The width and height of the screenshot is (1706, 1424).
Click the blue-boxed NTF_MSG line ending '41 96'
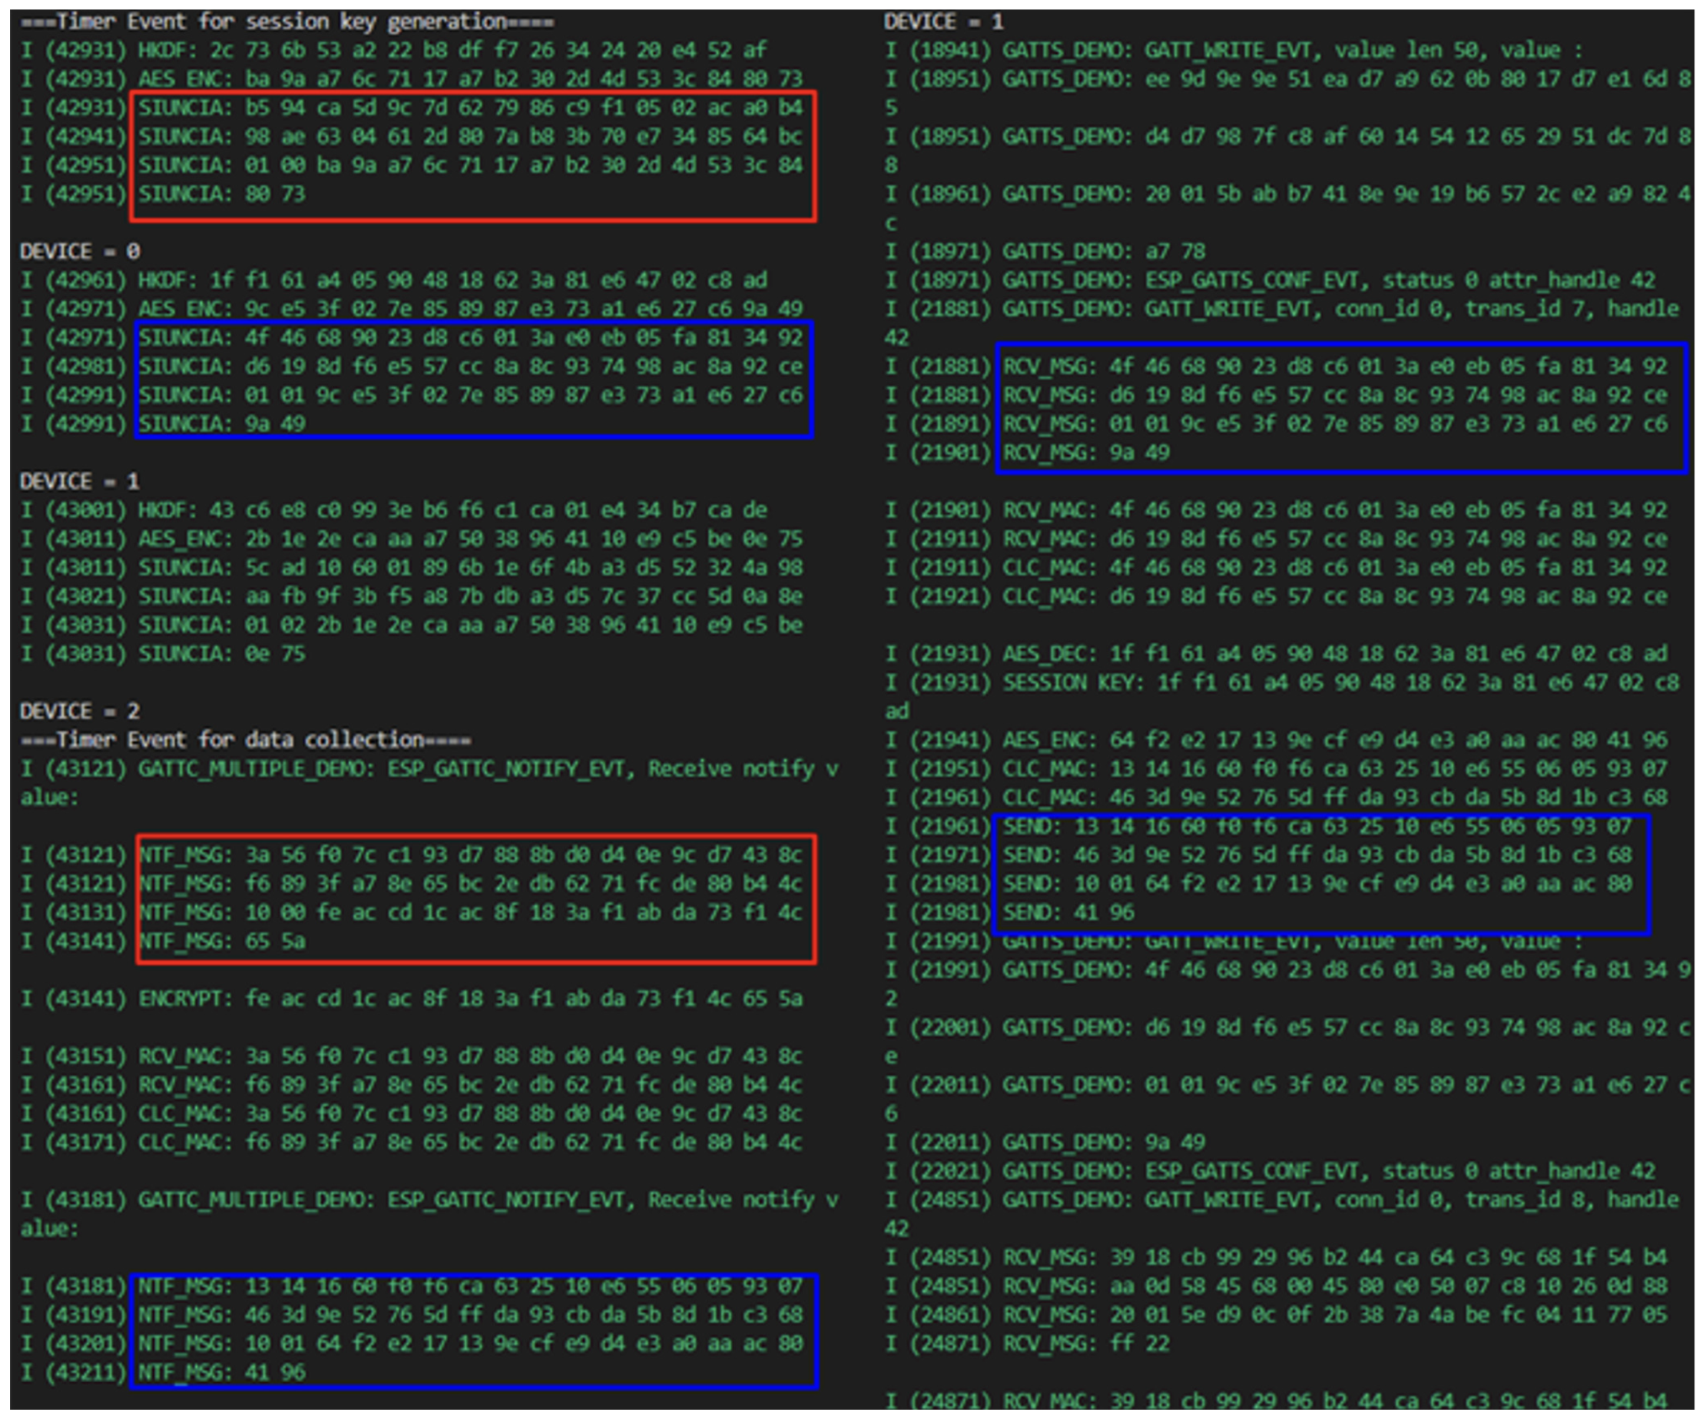(222, 1373)
